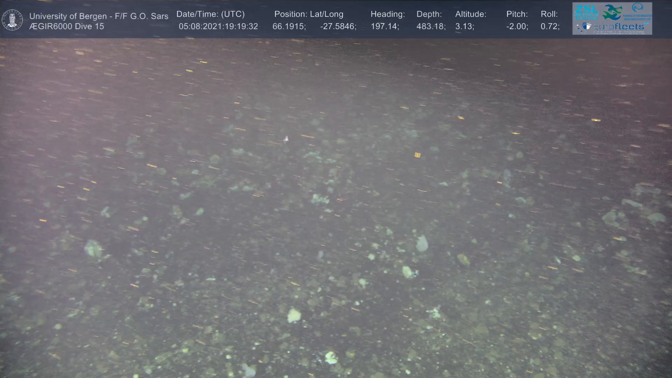Click the University of Bergen title text
This screenshot has height=378, width=672.
click(x=99, y=16)
